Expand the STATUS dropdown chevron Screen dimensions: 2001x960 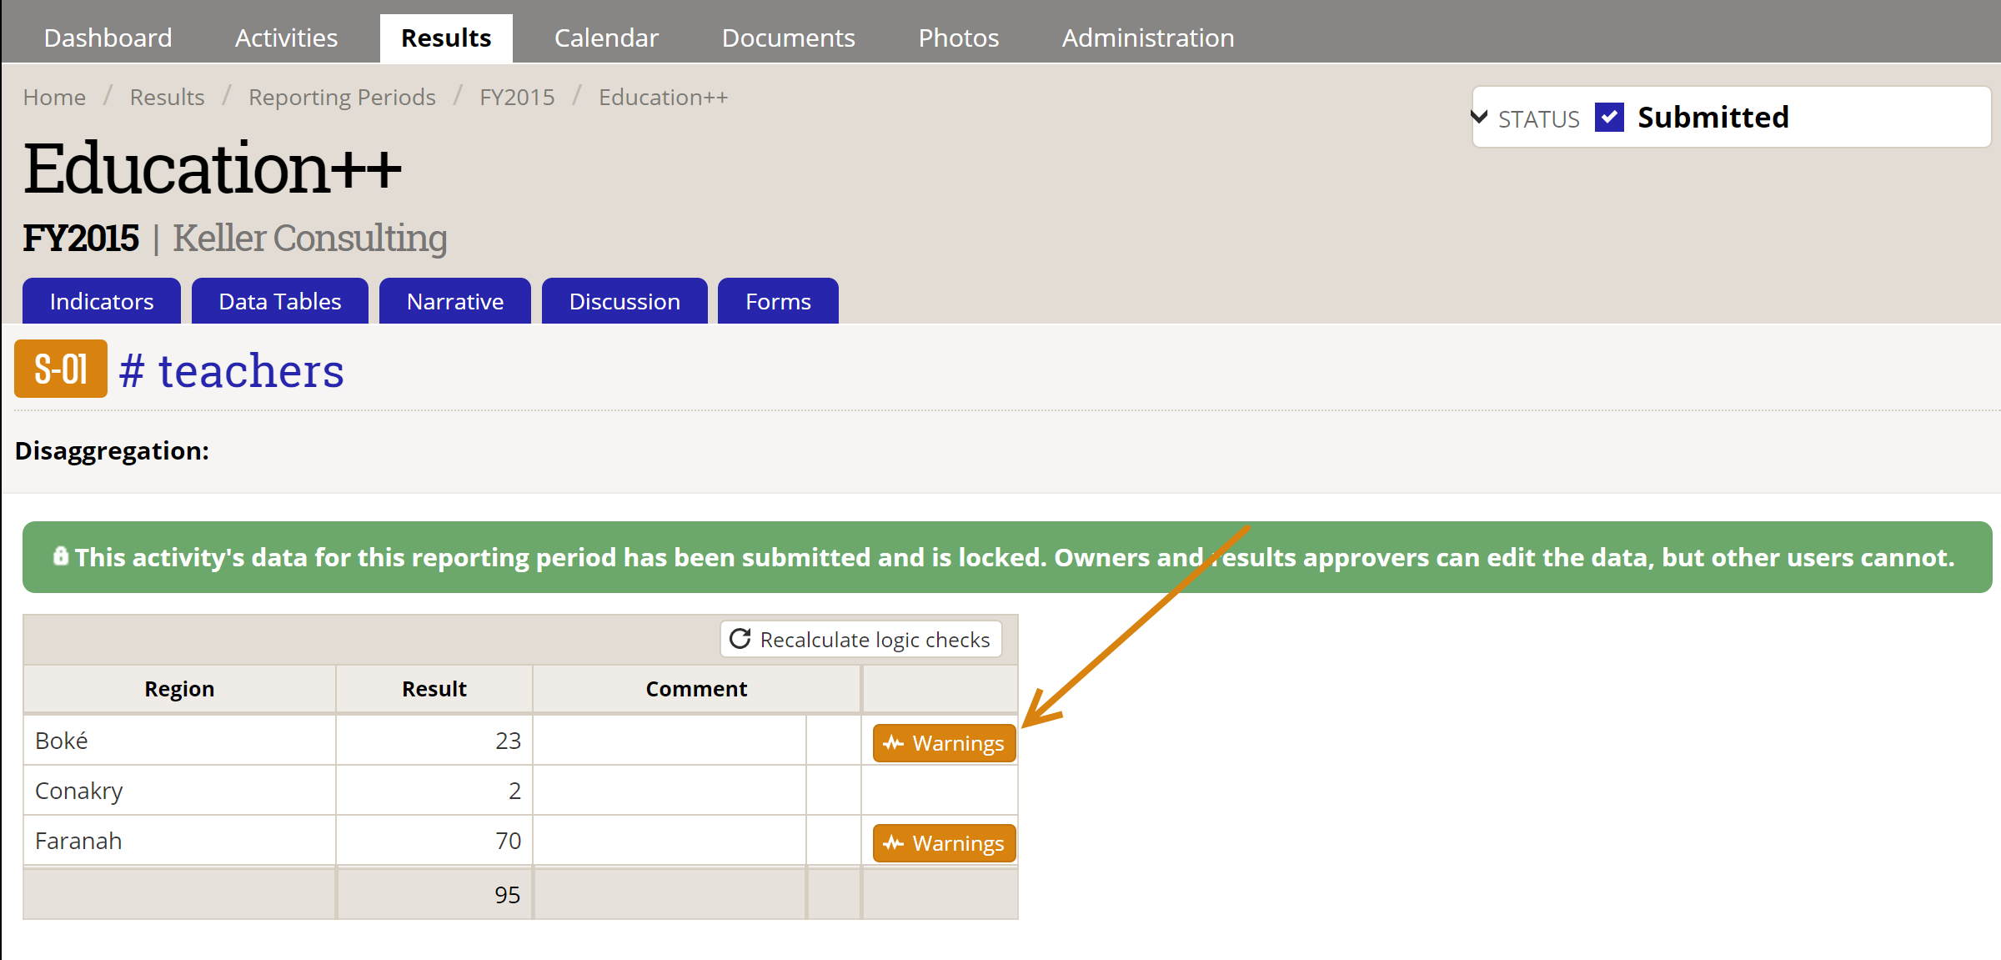click(1480, 117)
